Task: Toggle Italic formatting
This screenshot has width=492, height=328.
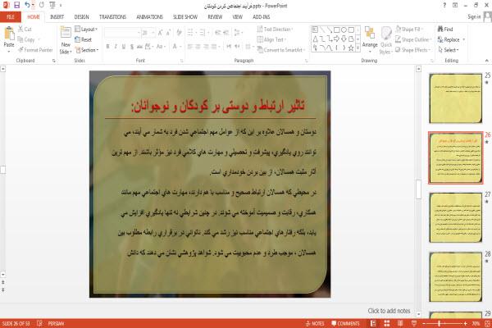Action: click(116, 47)
